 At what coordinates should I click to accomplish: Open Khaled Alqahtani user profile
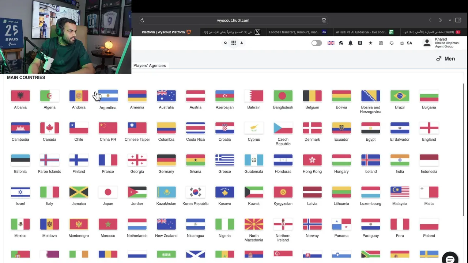tap(441, 43)
